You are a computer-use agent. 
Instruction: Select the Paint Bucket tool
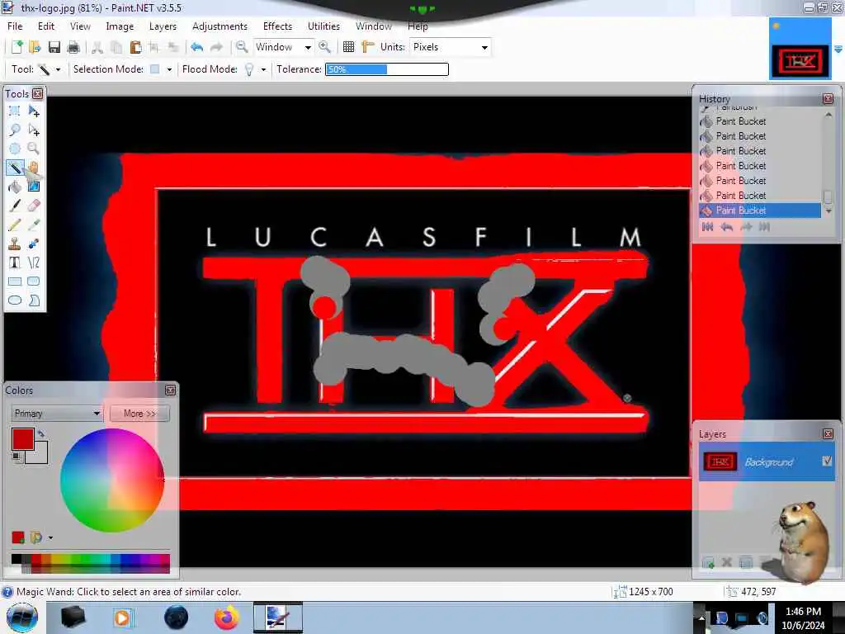pos(15,187)
